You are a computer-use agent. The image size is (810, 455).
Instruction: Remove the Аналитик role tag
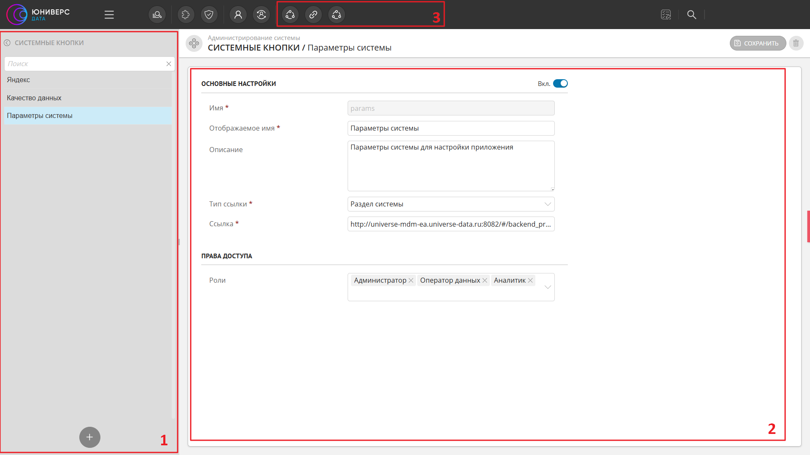pyautogui.click(x=530, y=281)
